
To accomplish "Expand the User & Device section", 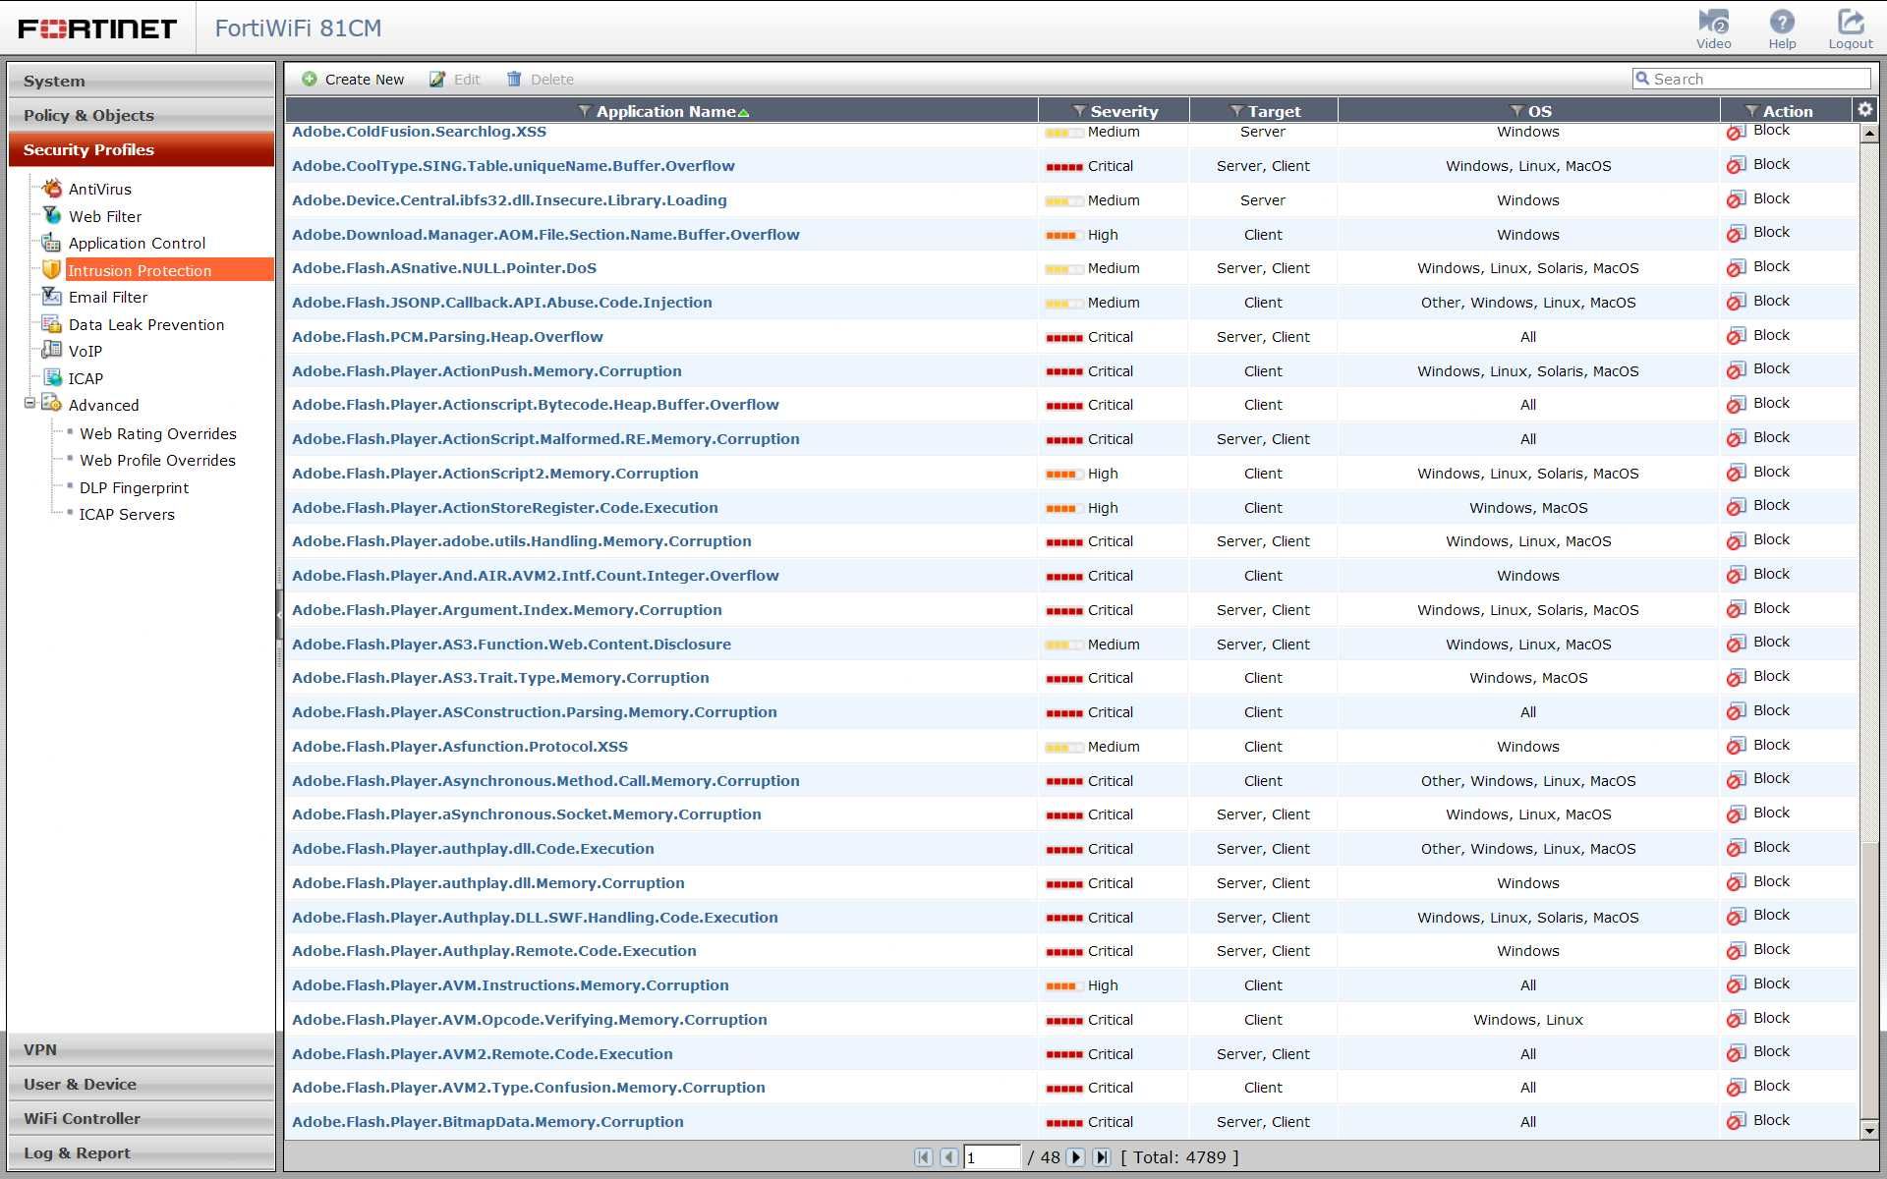I will click(141, 1084).
